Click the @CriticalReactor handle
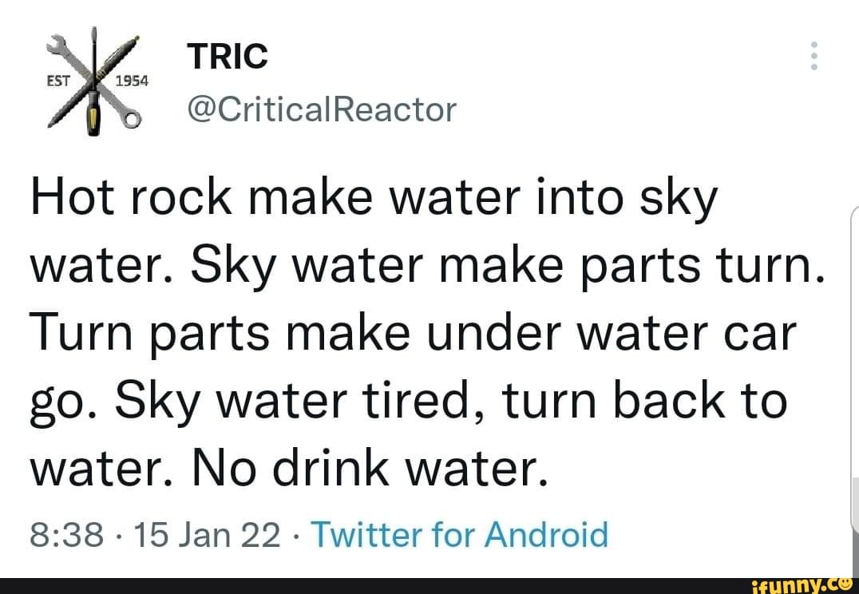This screenshot has height=594, width=859. coord(323,109)
